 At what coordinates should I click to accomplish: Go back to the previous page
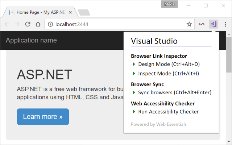point(7,24)
